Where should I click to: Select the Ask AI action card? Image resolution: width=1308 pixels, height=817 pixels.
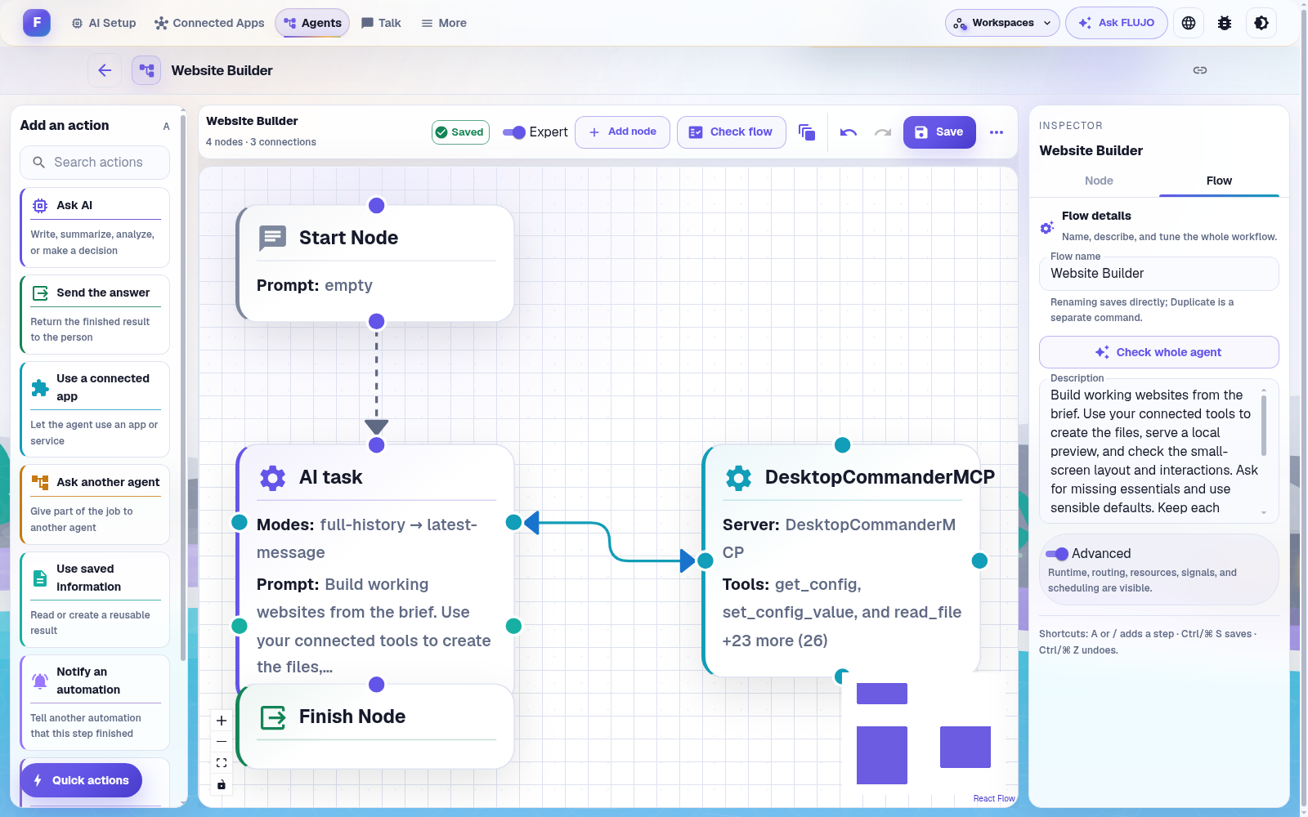click(x=95, y=227)
